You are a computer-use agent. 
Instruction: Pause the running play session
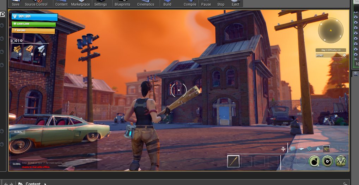pos(206,3)
